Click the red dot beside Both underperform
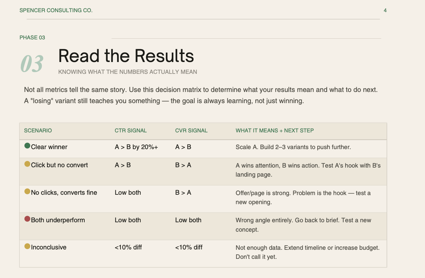425x278 pixels. pyautogui.click(x=27, y=219)
